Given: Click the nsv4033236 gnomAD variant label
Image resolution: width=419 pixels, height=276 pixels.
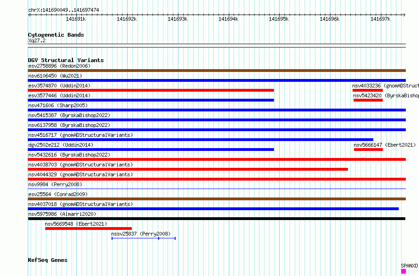Looking at the screenshot, I should (386, 86).
